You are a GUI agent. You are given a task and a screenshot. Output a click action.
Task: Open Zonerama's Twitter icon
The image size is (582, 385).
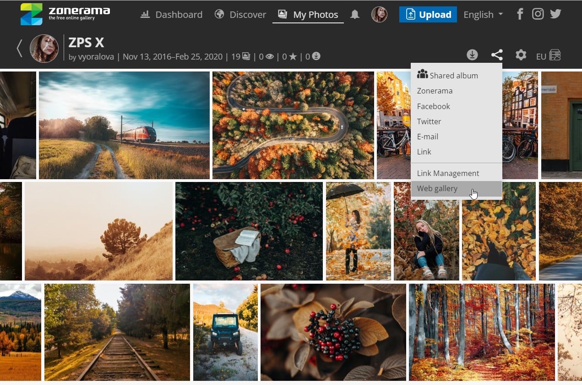555,14
